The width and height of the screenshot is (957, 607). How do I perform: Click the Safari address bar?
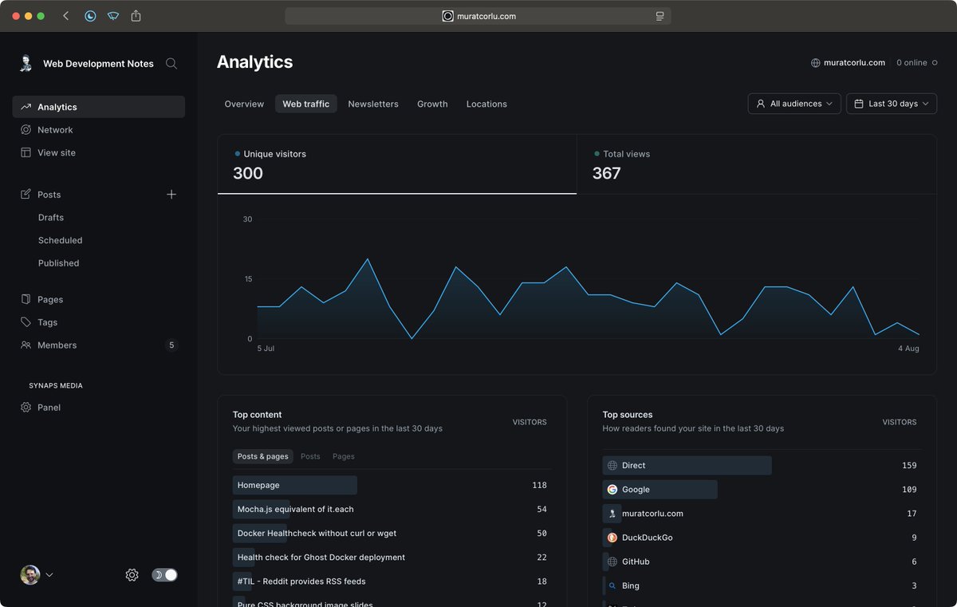[x=478, y=16]
